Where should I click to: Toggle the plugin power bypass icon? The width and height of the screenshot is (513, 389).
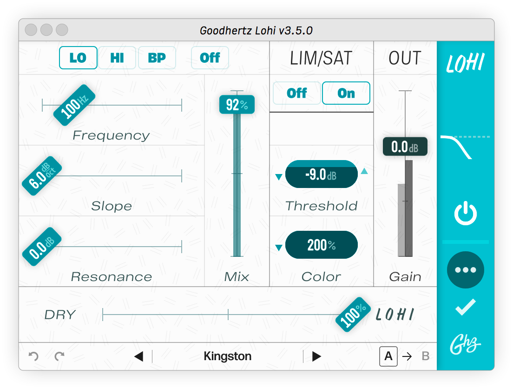(x=466, y=213)
